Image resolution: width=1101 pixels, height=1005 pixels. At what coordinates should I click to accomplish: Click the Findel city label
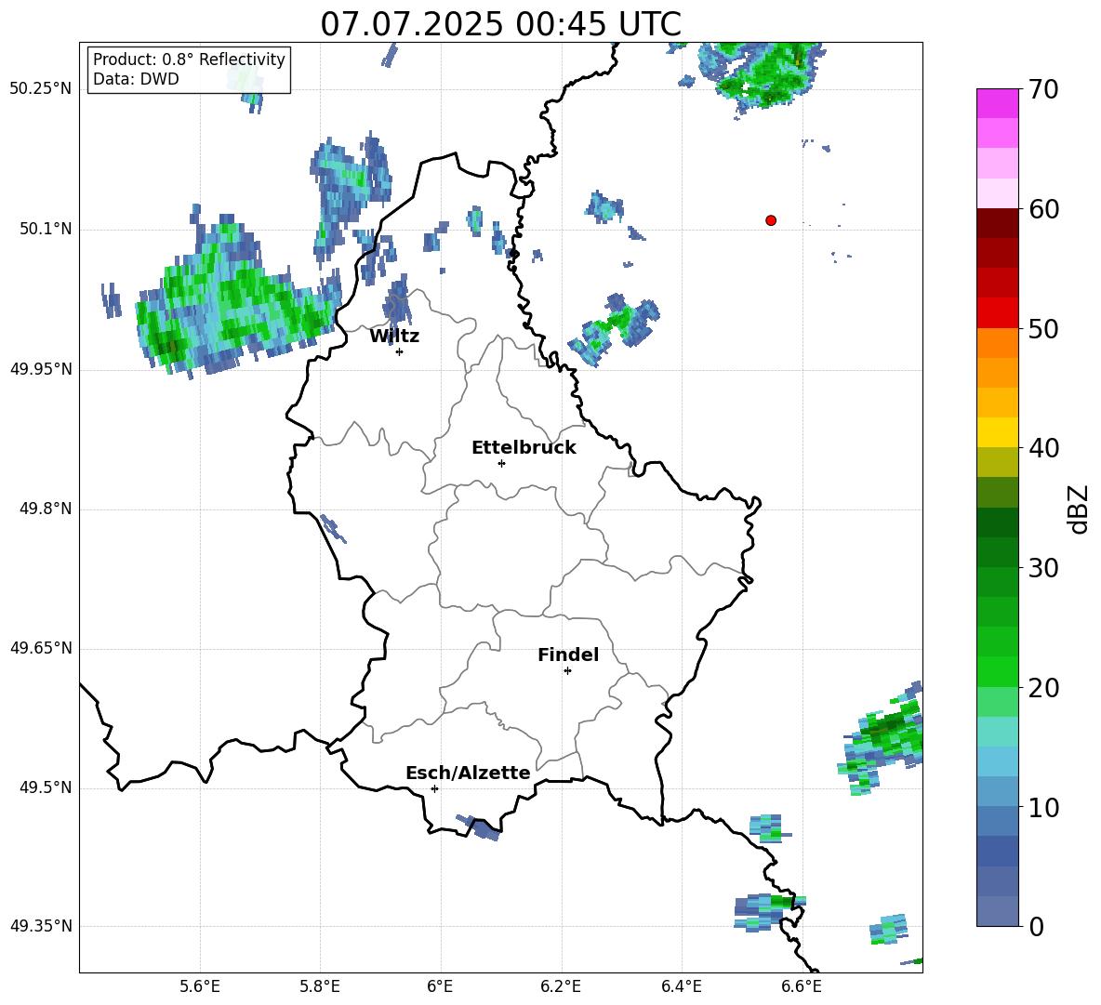568,655
